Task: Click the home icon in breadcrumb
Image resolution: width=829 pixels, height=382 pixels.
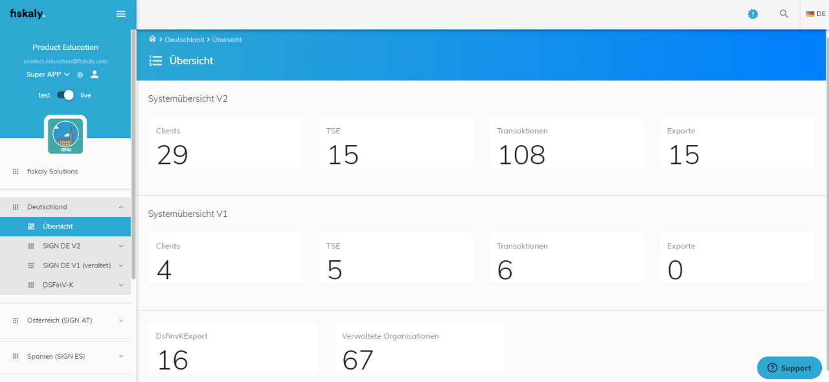Action: tap(153, 39)
